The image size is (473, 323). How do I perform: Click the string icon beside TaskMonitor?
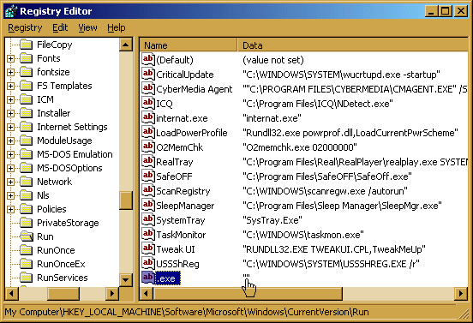click(148, 234)
